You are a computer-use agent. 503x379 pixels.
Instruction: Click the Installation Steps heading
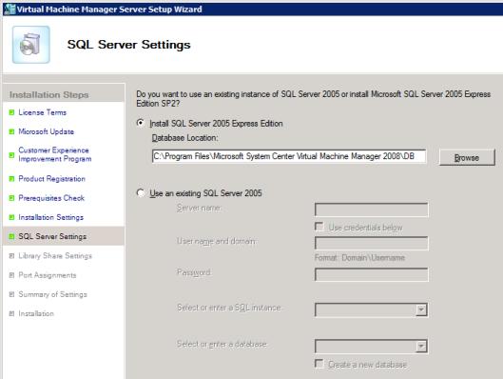click(49, 95)
